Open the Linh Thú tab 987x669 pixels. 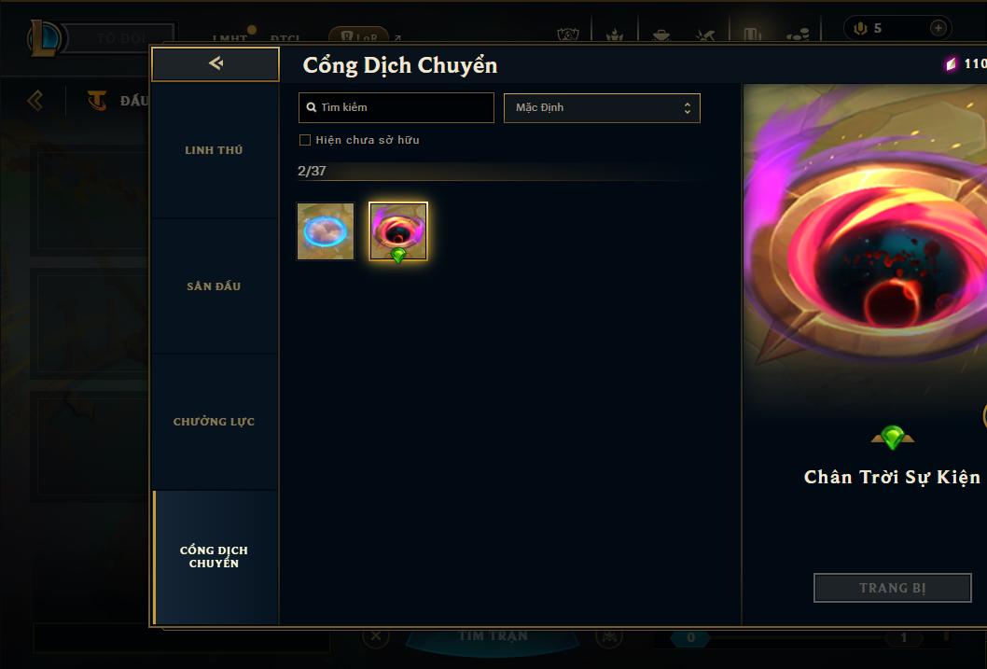pyautogui.click(x=215, y=150)
